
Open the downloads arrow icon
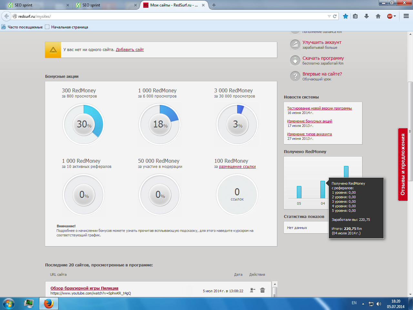point(367,16)
